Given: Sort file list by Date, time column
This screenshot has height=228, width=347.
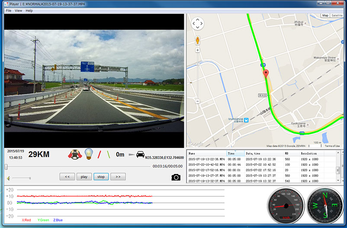Looking at the screenshot, I should (264, 154).
